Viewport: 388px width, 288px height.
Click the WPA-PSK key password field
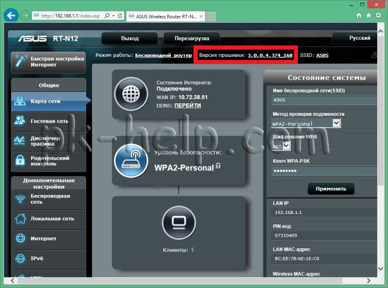324,171
